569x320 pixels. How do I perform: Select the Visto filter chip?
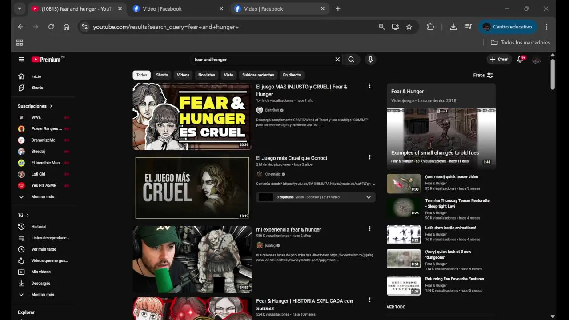point(228,75)
